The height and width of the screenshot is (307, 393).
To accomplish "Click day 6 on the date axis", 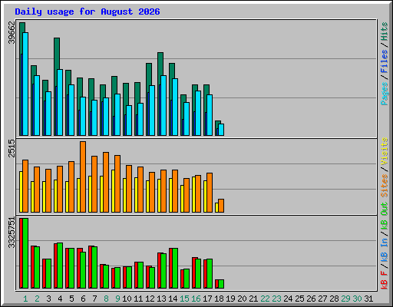I will tap(83, 299).
